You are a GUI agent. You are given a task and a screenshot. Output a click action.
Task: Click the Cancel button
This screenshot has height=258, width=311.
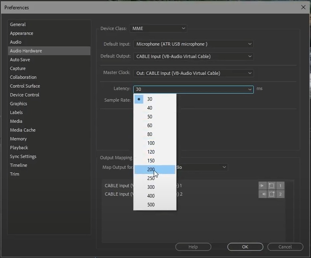point(285,247)
